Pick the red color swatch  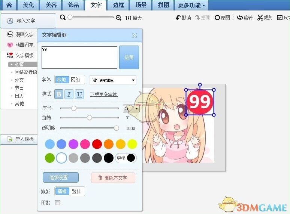tap(97, 144)
